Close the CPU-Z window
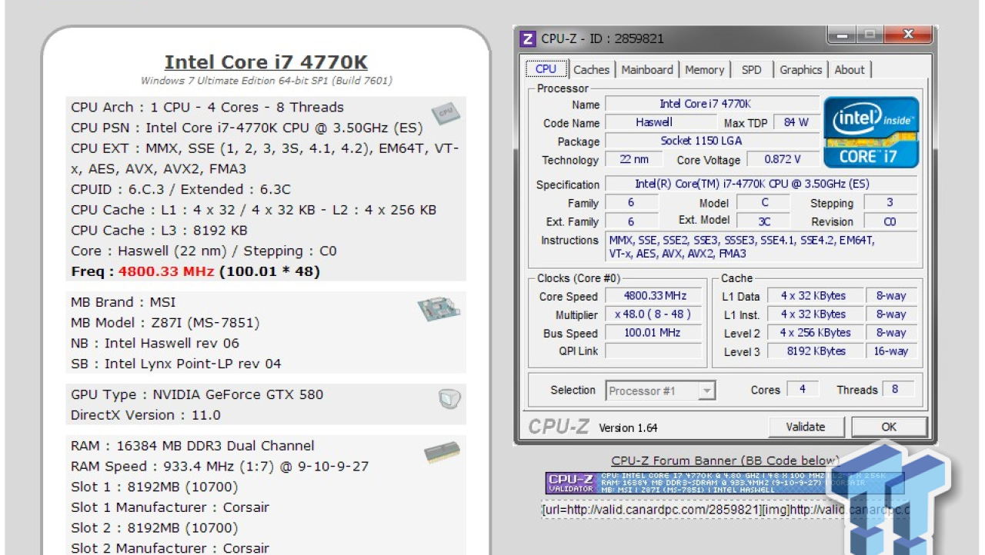 coord(908,35)
